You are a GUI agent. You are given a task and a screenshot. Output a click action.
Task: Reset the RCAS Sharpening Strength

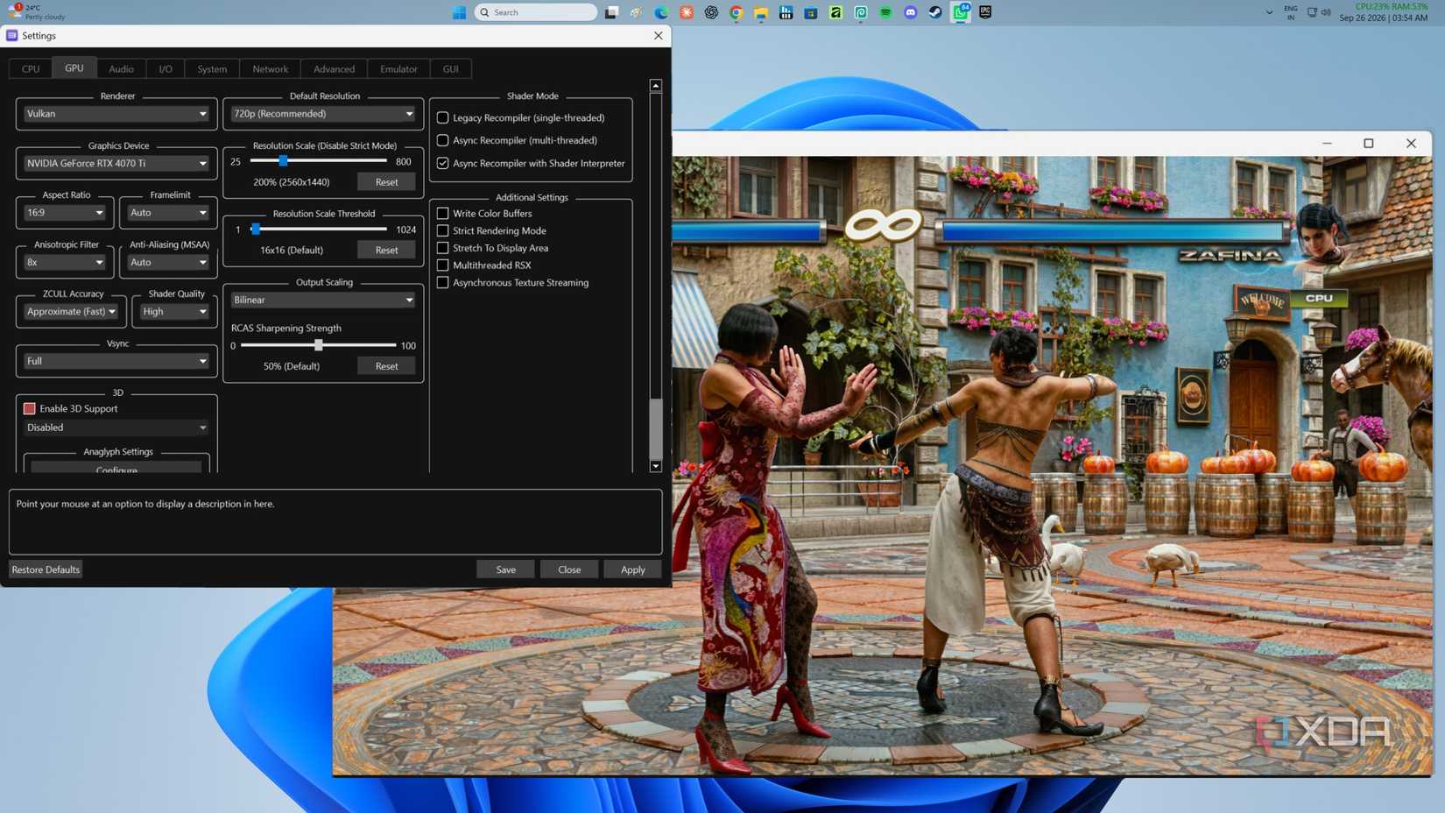386,366
